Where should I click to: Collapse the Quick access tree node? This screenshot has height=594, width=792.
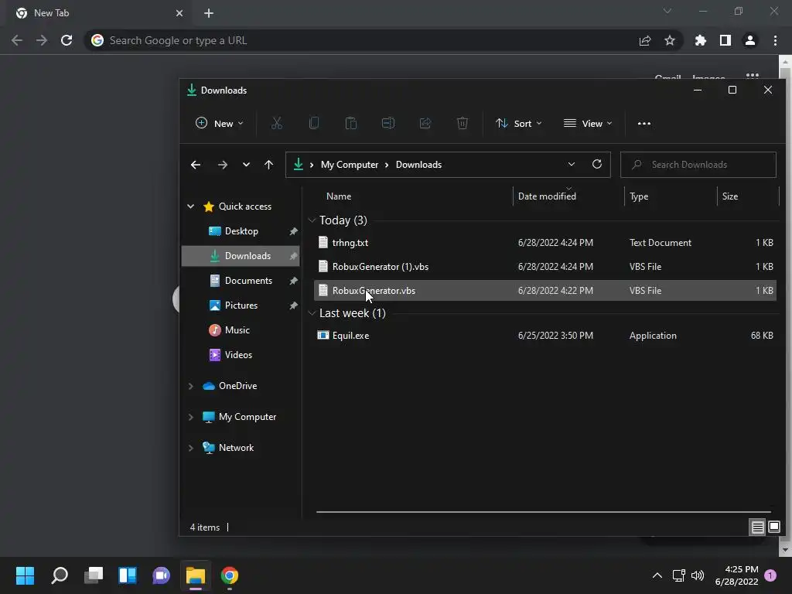click(190, 206)
